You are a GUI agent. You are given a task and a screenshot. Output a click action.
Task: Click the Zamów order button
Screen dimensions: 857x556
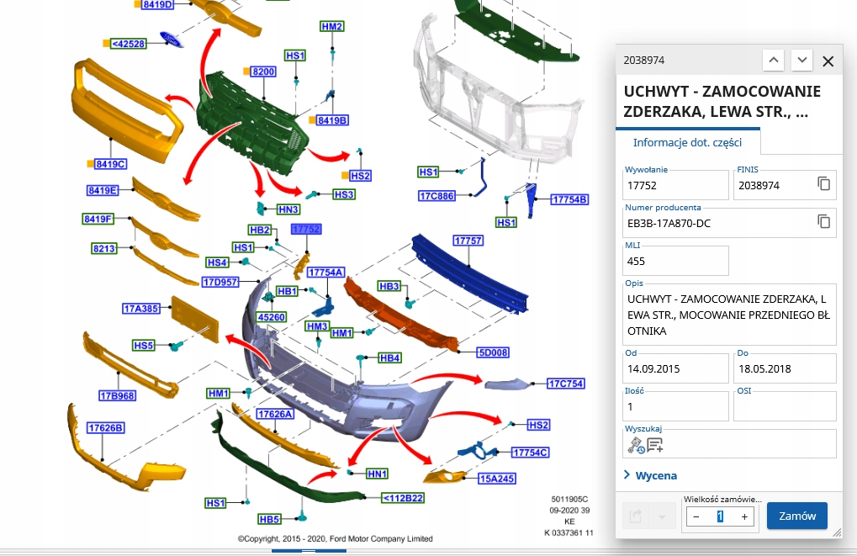pyautogui.click(x=797, y=516)
